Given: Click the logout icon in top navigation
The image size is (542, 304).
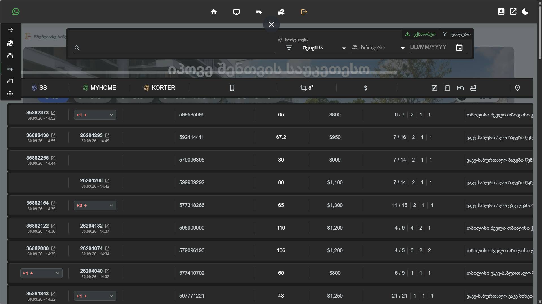Looking at the screenshot, I should [304, 12].
